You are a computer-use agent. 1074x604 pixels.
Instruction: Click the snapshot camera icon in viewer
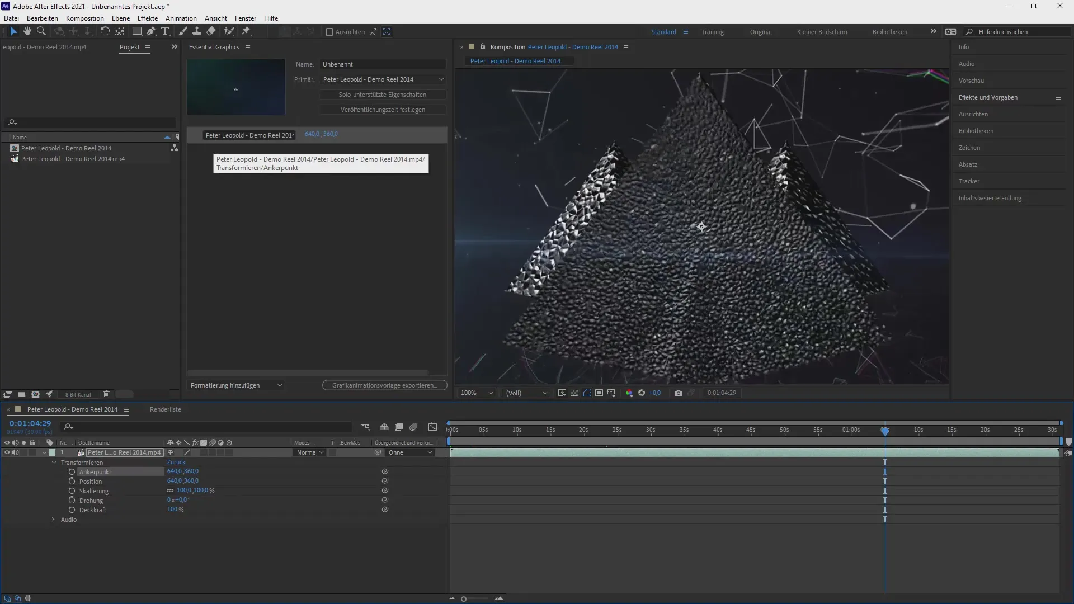tap(678, 393)
